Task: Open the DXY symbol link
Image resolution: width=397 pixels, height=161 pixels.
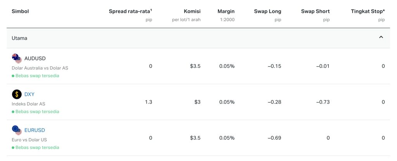Action: (29, 94)
